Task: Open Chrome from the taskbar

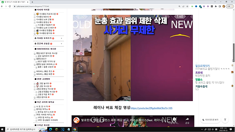Action: point(75,129)
